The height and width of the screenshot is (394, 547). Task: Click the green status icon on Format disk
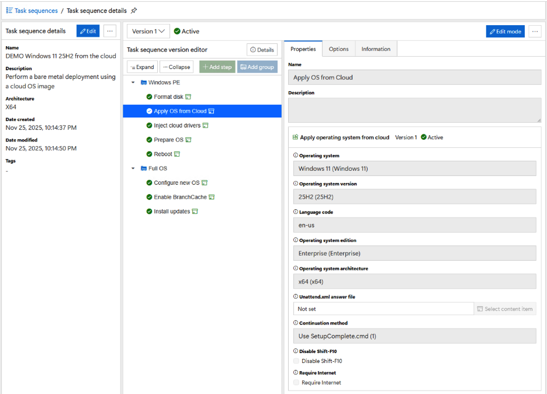tap(149, 97)
